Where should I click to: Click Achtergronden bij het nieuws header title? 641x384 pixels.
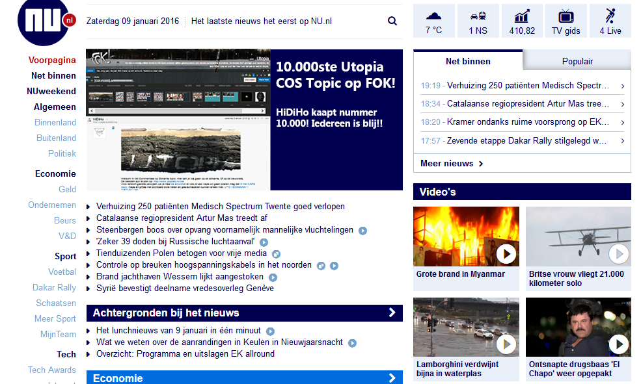coord(166,313)
